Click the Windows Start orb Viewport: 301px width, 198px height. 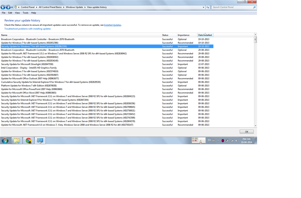[5, 141]
